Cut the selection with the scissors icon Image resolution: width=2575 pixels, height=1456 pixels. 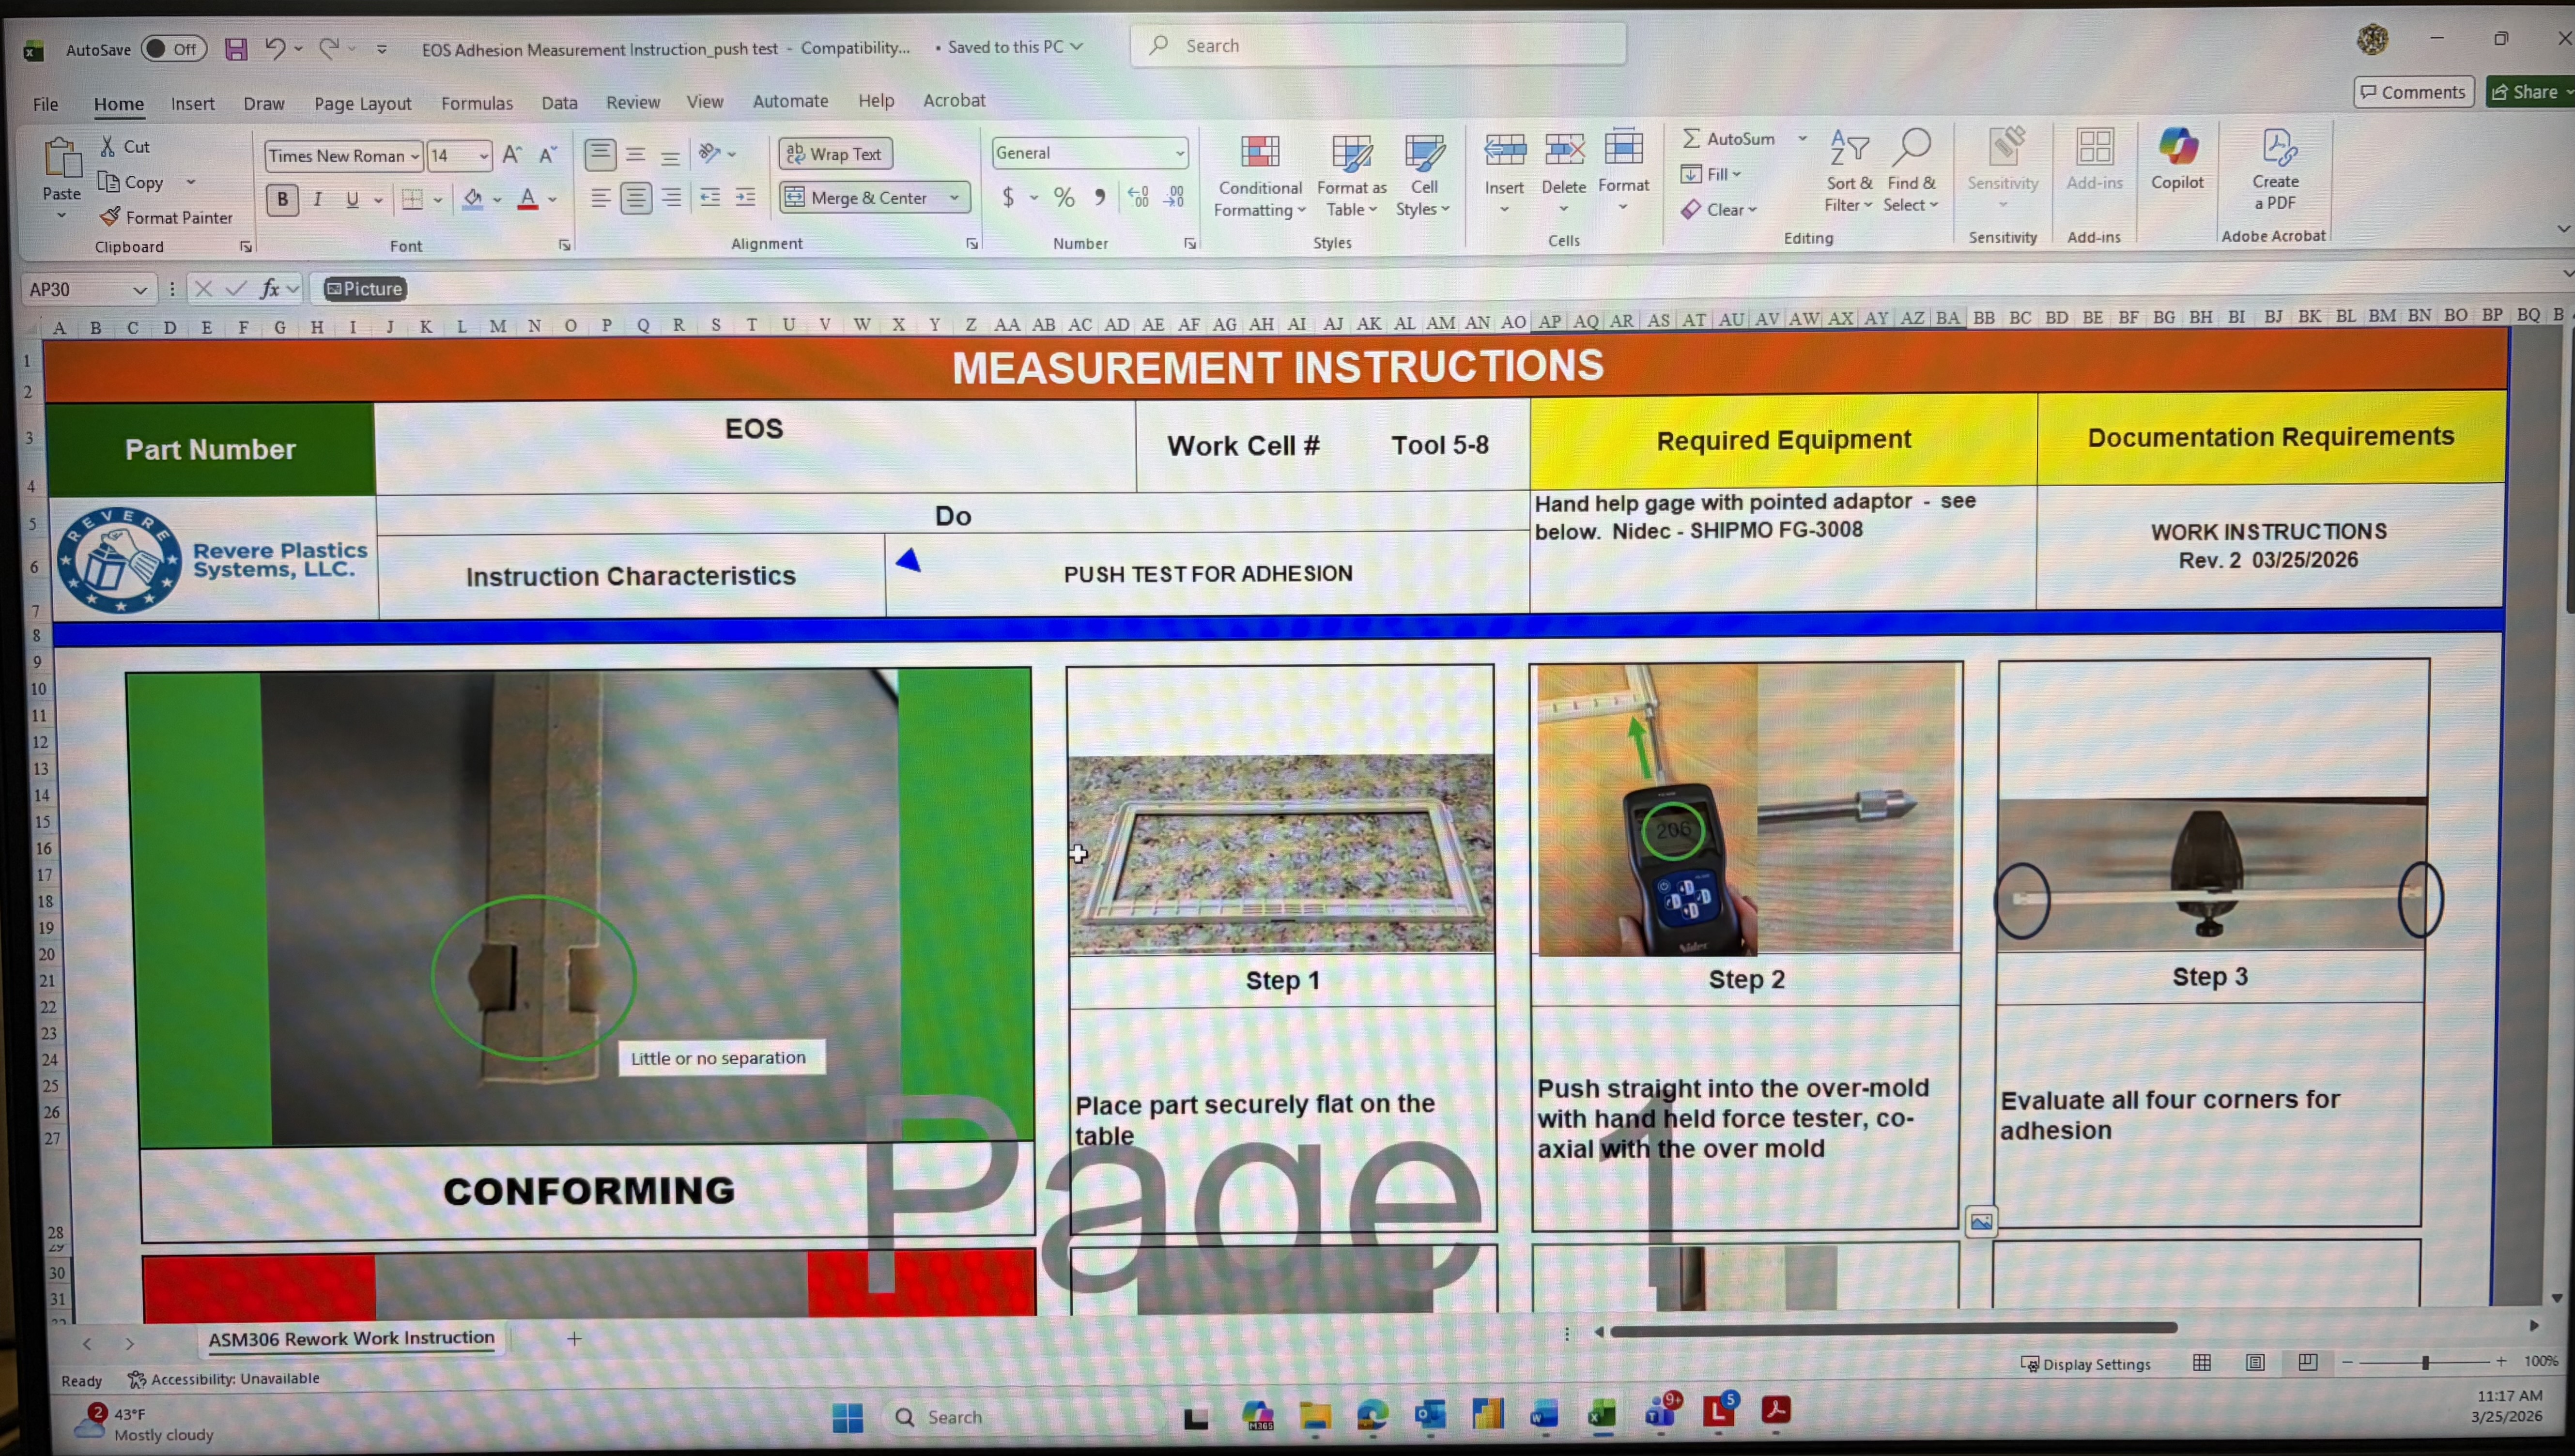[x=108, y=146]
